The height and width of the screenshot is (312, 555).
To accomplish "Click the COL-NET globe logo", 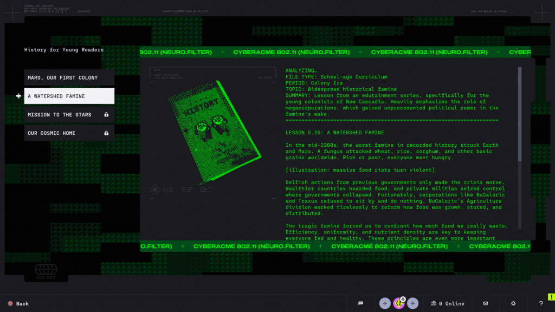I will click(x=46, y=270).
